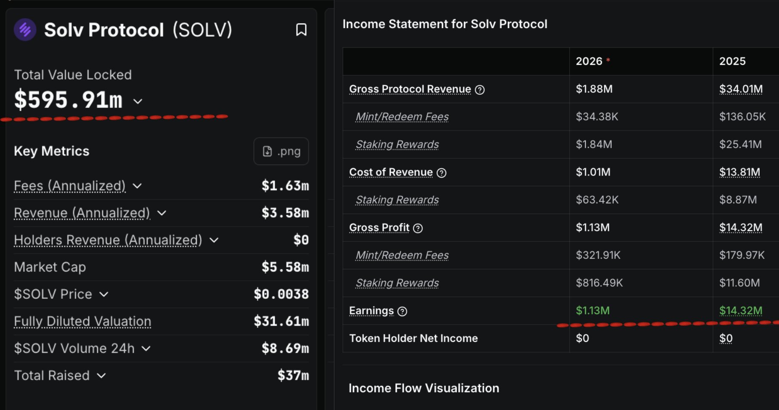Expand the Revenue (Annualized) row chevron
The width and height of the screenshot is (779, 410).
tap(162, 213)
